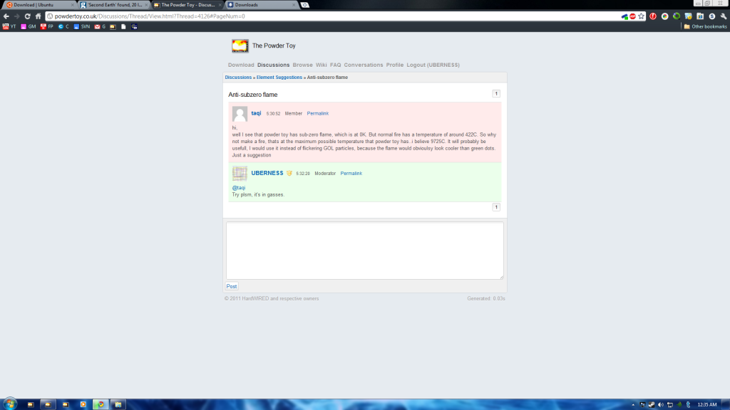Open the Browse nav menu item
The width and height of the screenshot is (730, 410).
tap(302, 65)
